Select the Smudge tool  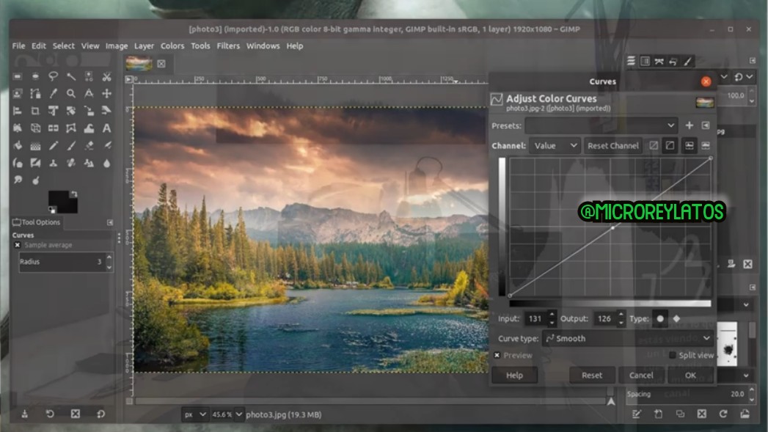pyautogui.click(x=17, y=180)
